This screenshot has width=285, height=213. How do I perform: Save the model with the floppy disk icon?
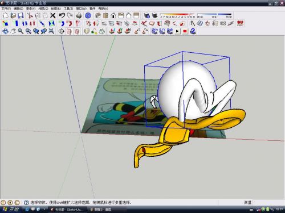point(21,15)
